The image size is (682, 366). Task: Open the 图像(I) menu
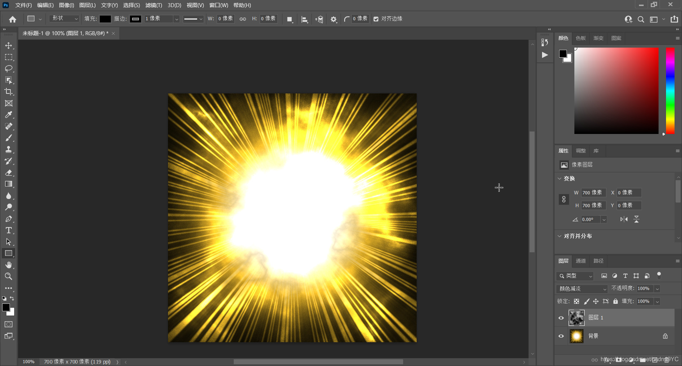tap(66, 5)
